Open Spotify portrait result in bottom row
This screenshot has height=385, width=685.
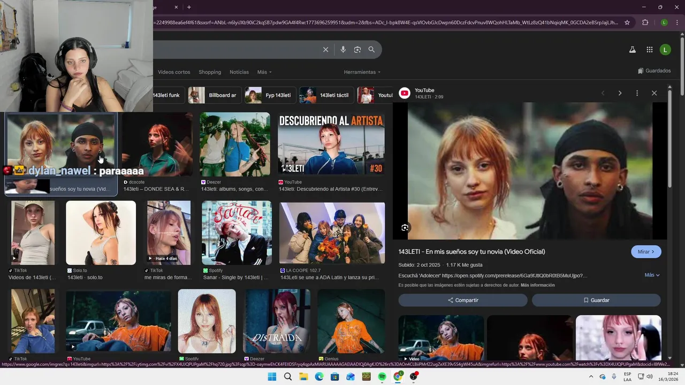(207, 321)
